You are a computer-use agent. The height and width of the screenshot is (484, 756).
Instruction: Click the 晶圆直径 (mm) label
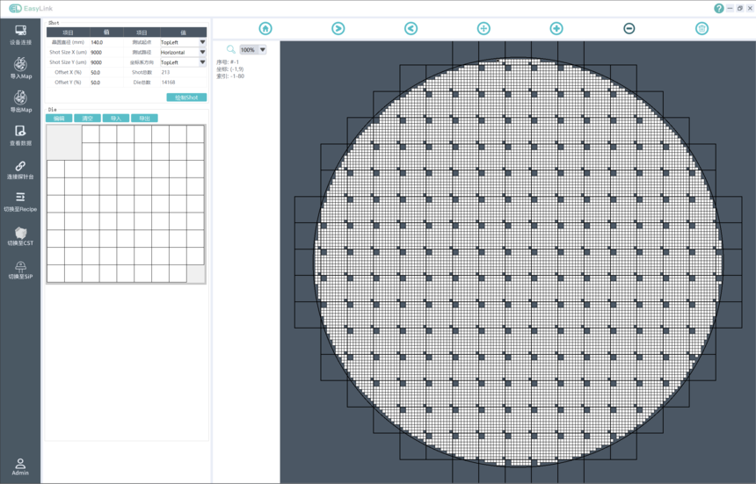point(68,42)
